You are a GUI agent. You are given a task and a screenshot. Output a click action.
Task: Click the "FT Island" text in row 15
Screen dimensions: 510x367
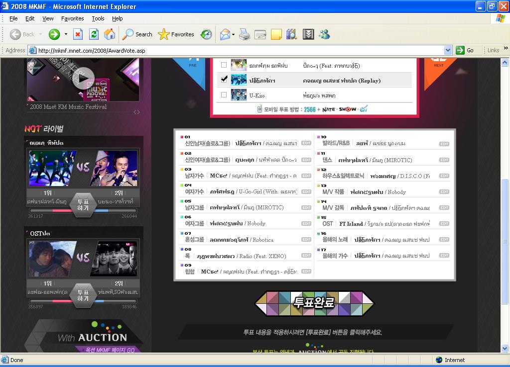(x=351, y=224)
